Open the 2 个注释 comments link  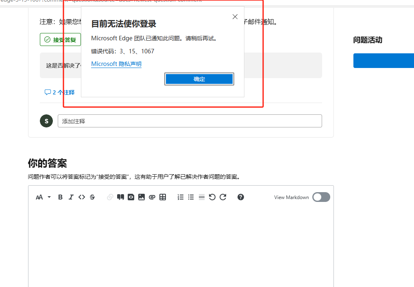(60, 92)
